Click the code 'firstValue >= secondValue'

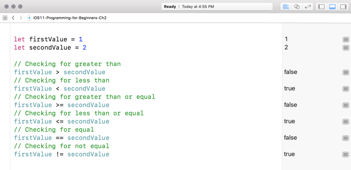point(61,105)
